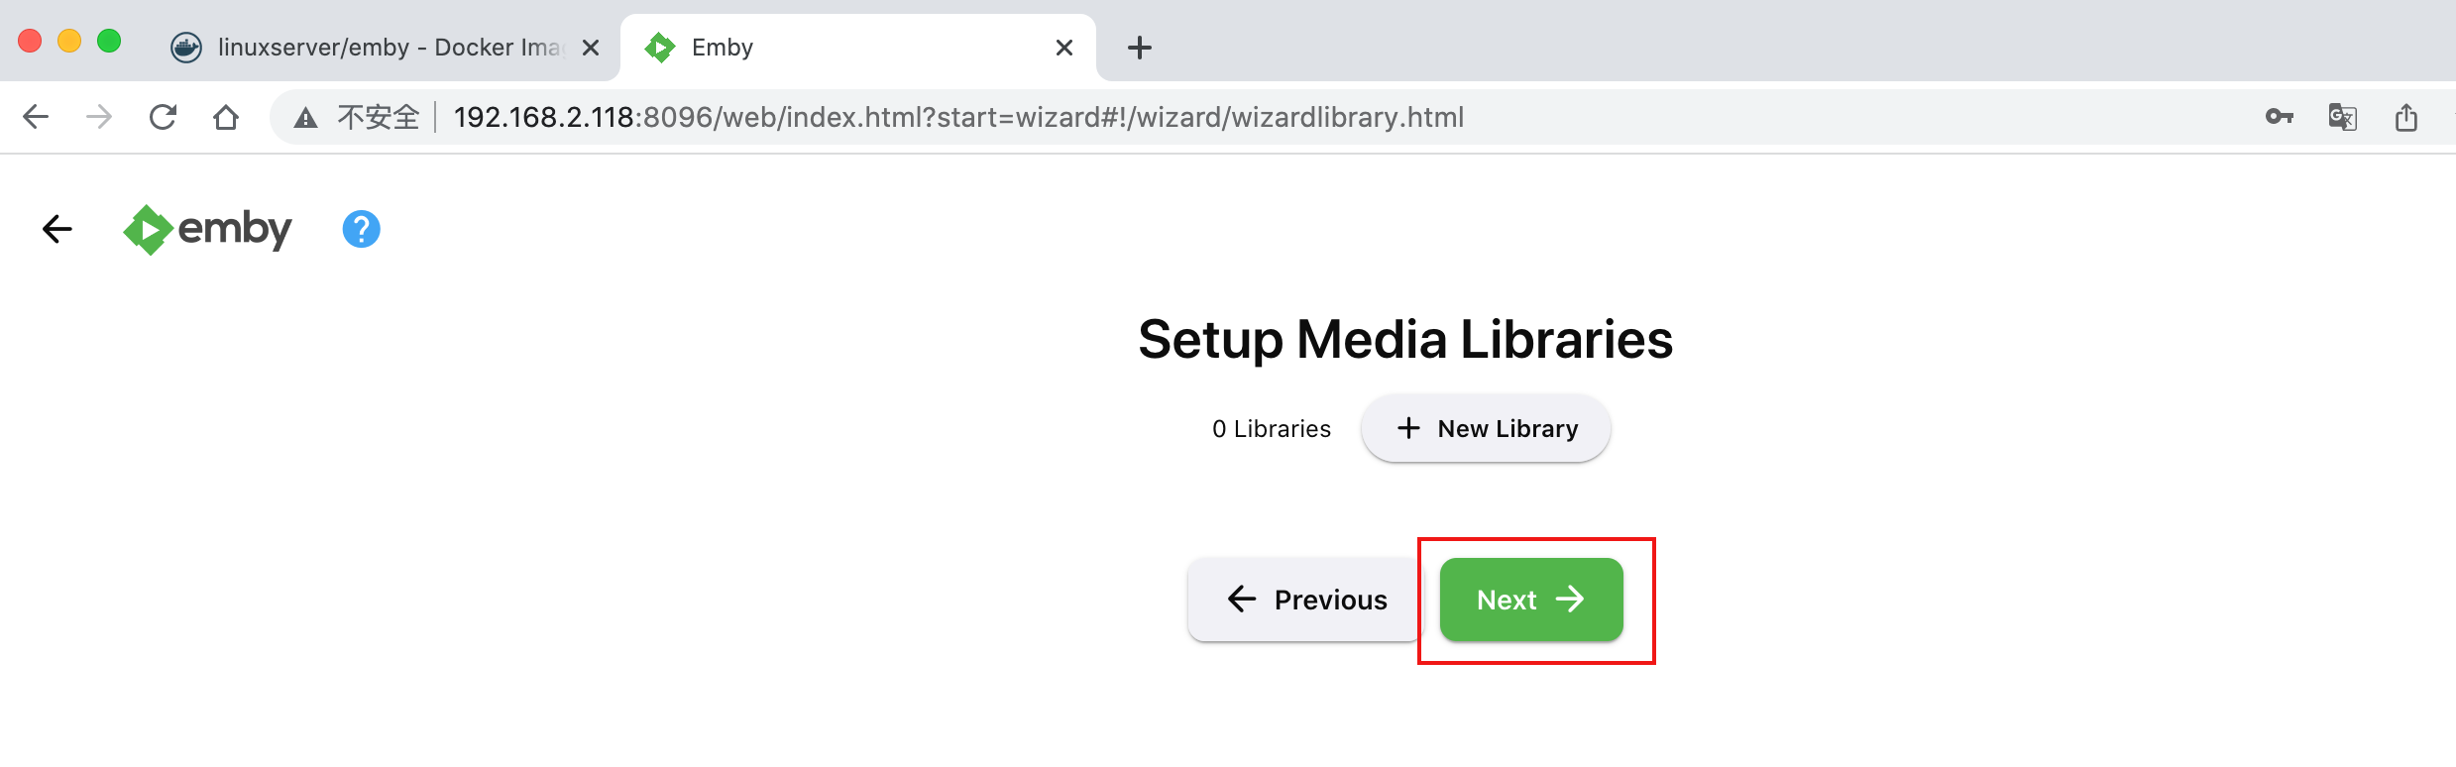Click the browser forward navigation arrow
This screenshot has height=767, width=2456.
pyautogui.click(x=99, y=117)
